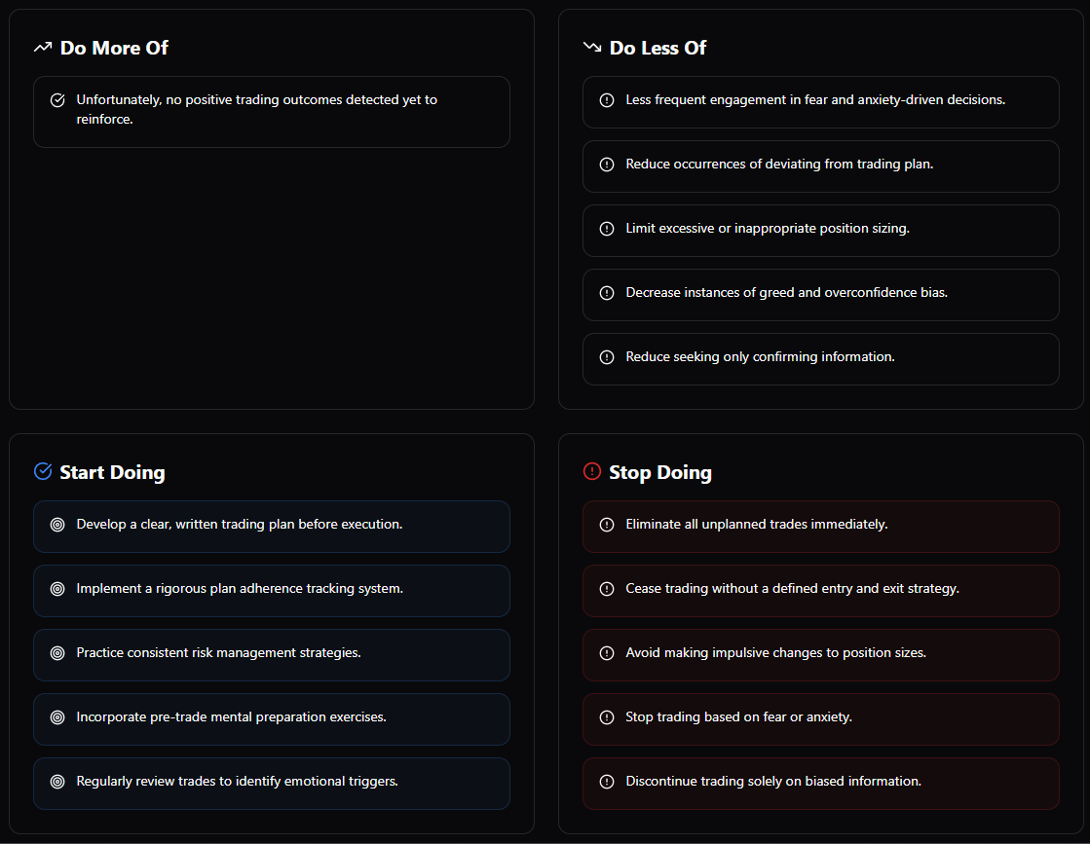Select the 'Practice consistent risk management strategies' card
Viewport: 1090px width, 844px height.
272,655
